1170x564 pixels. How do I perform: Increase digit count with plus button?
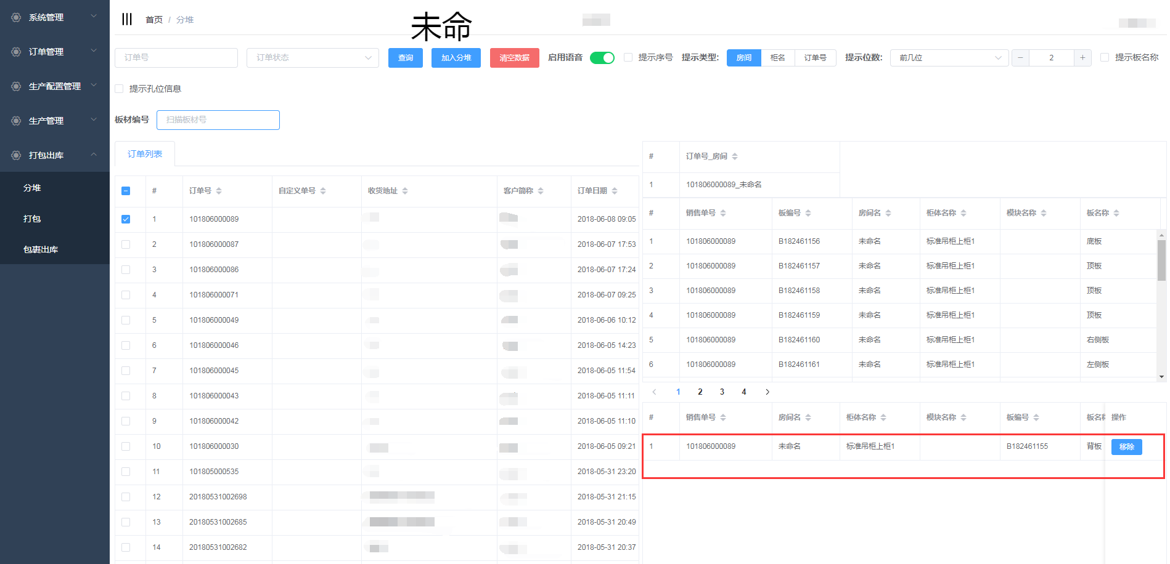click(x=1082, y=57)
